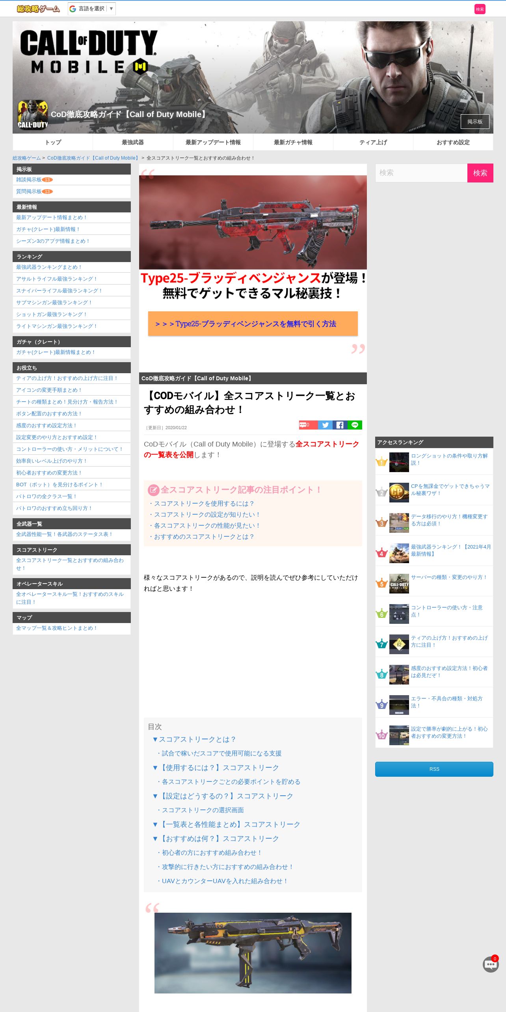Open the 雑談掲示板 link

point(29,180)
